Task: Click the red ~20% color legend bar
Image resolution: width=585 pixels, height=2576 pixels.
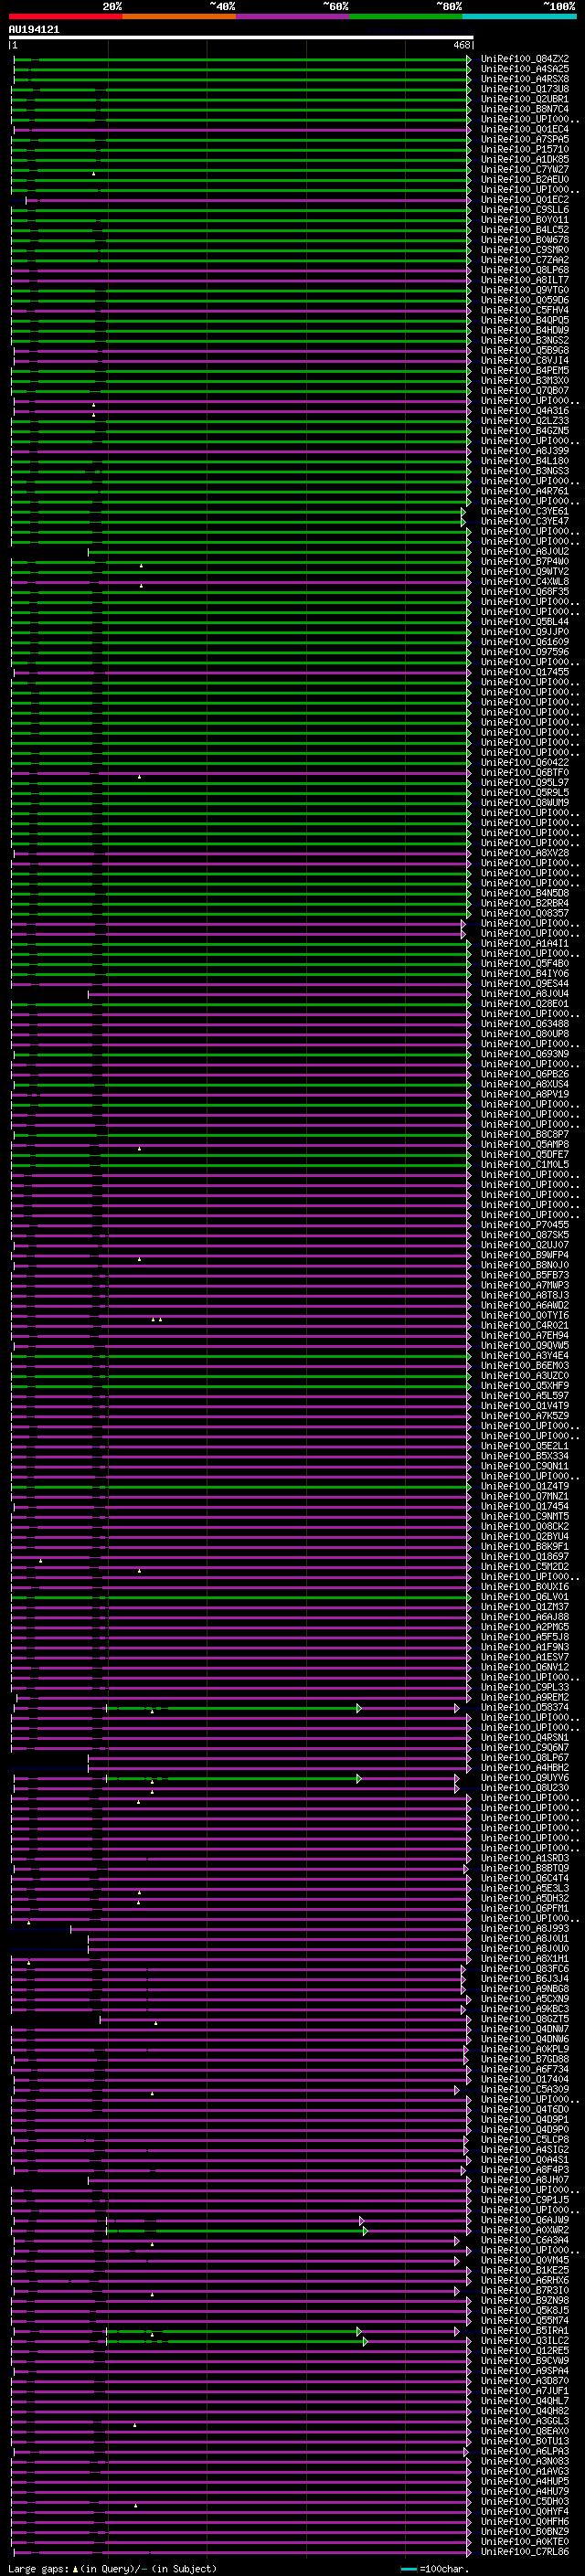Action: (x=65, y=16)
